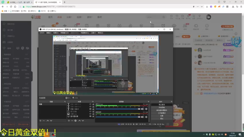Open the browser hamburger menu icon
This screenshot has width=244, height=137.
point(241,7)
